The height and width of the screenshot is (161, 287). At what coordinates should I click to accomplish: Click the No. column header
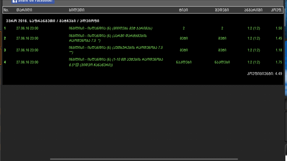(x=6, y=10)
